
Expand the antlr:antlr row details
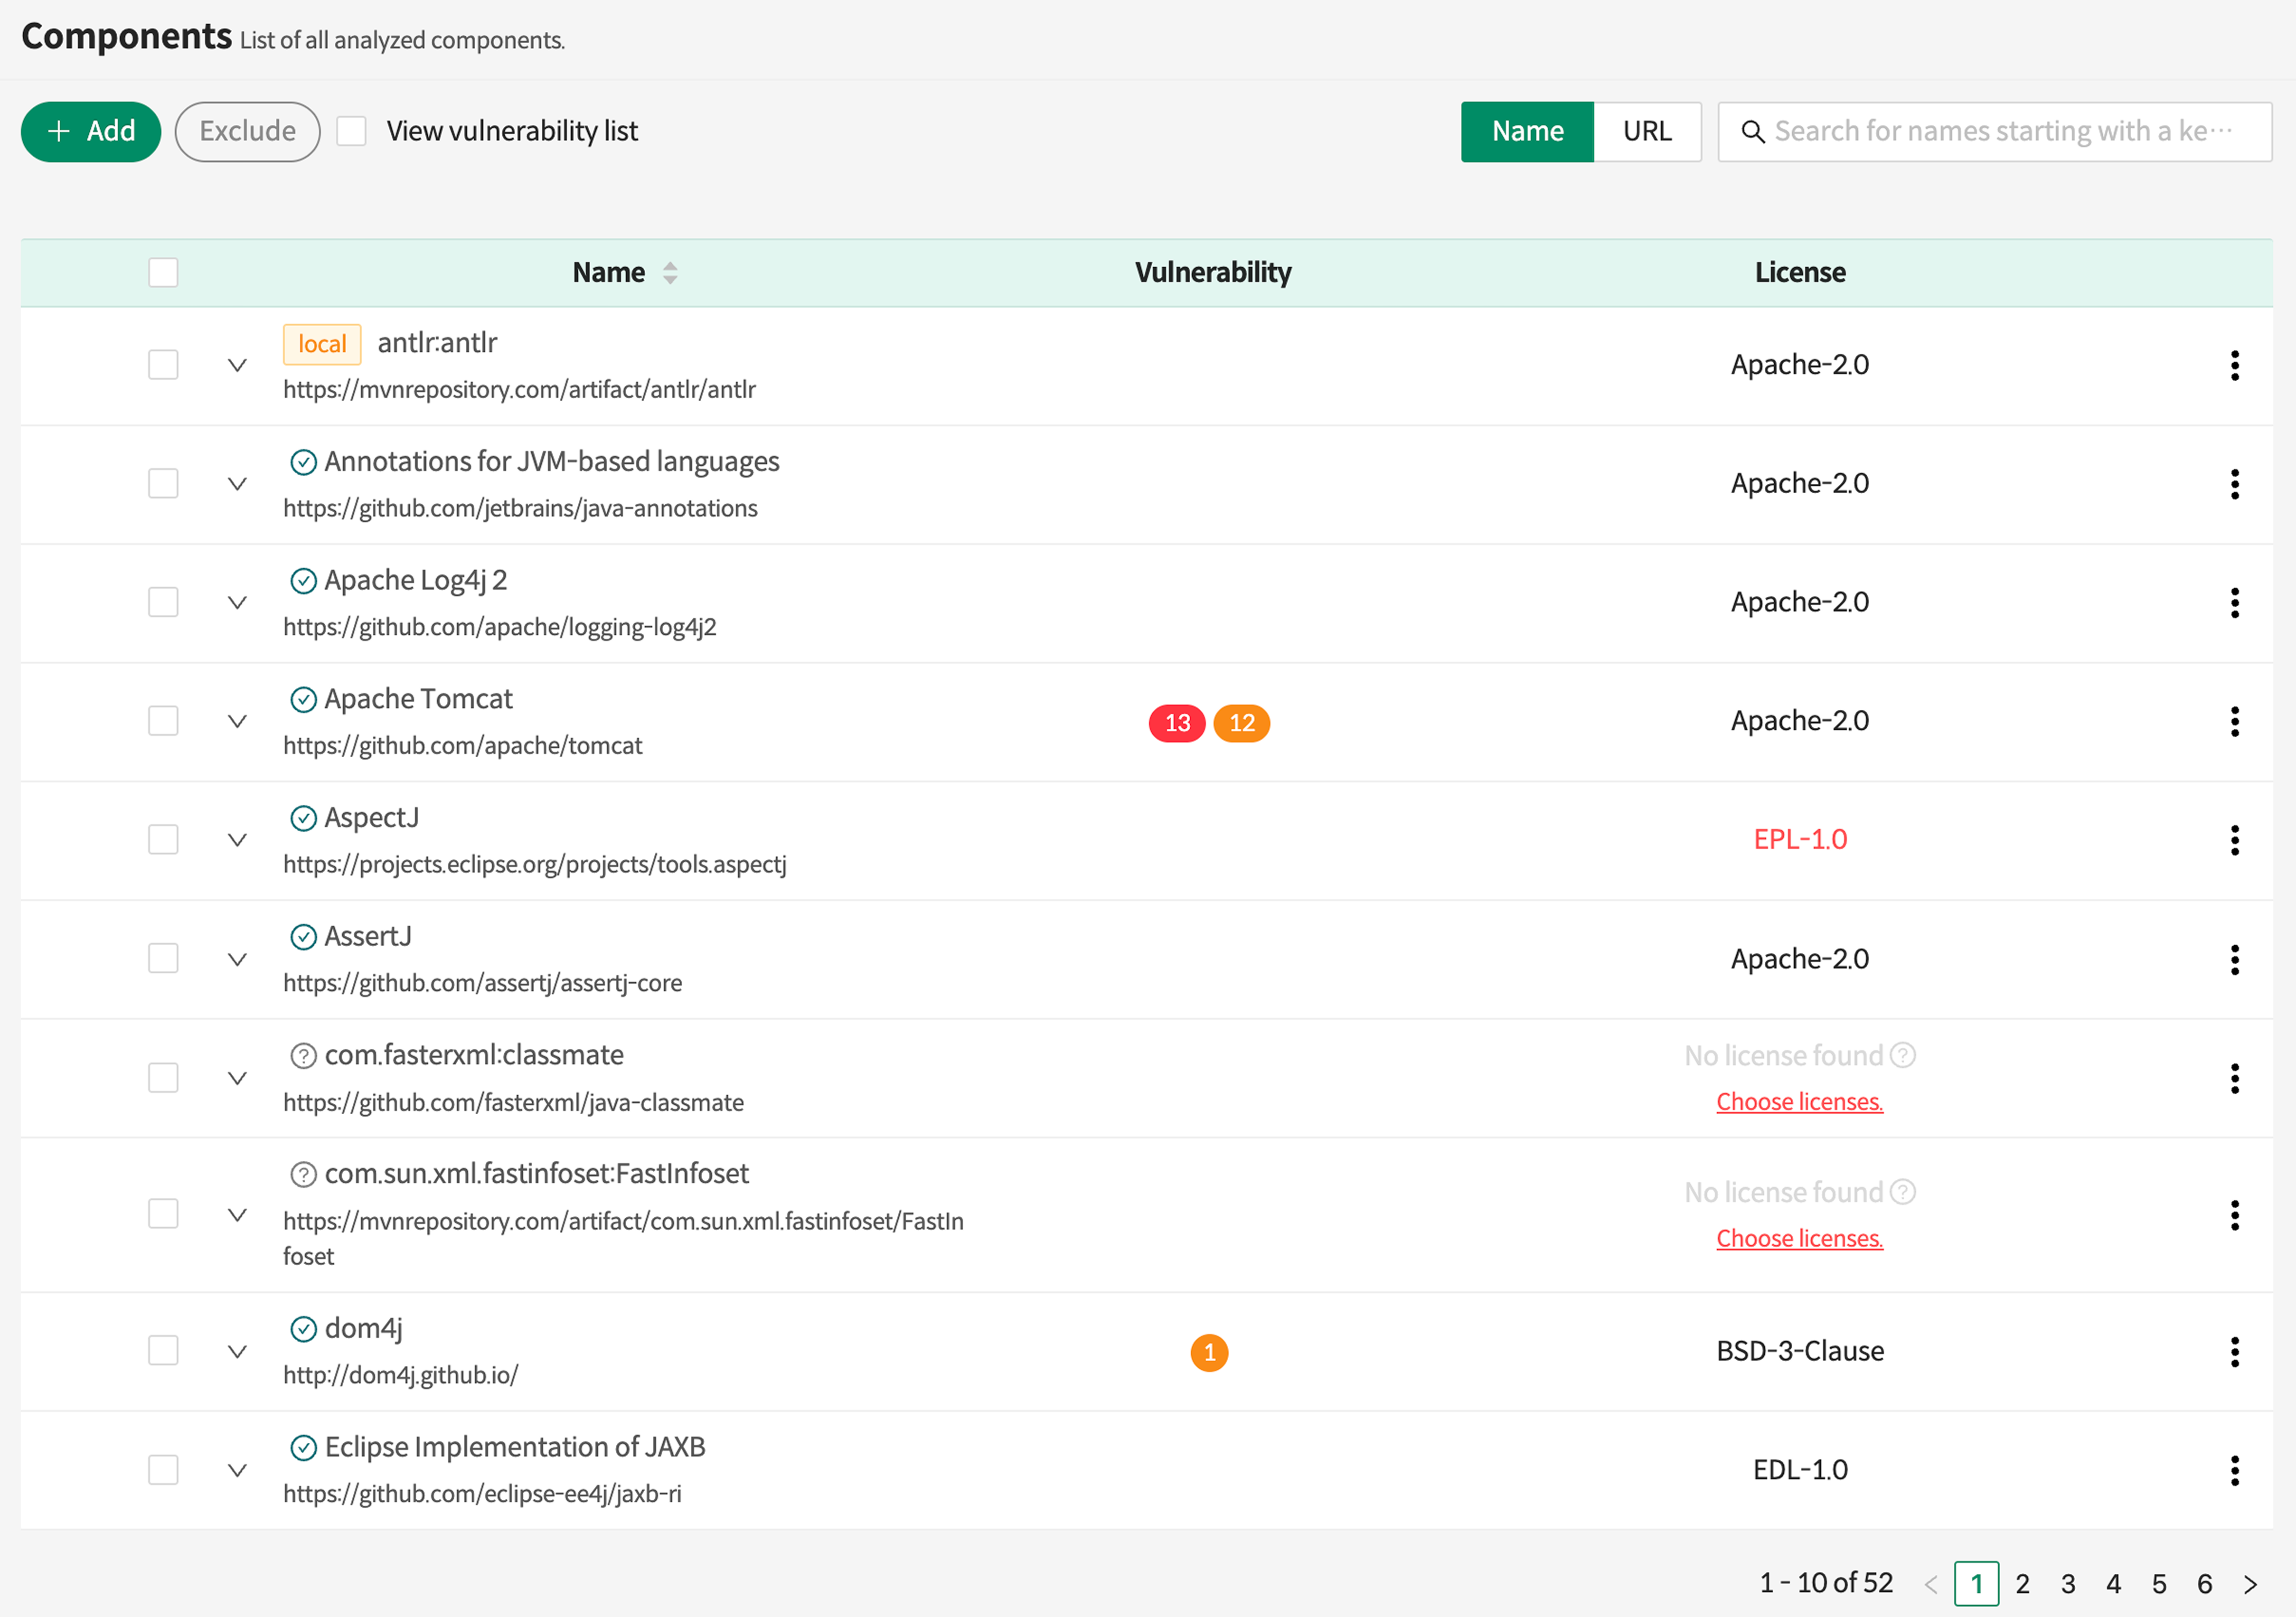point(237,365)
